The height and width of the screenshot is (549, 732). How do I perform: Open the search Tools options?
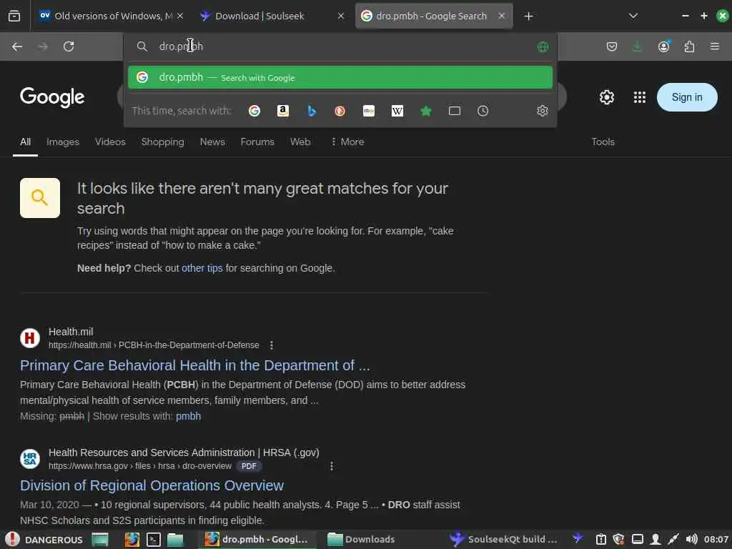pos(603,142)
